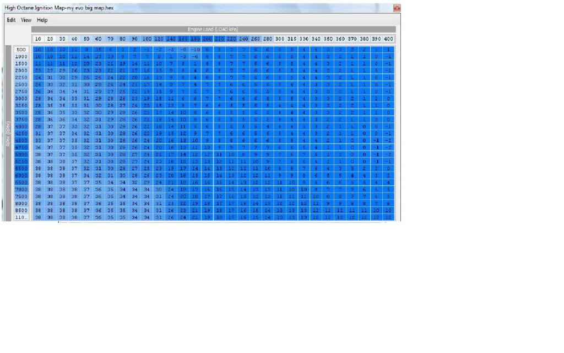
Task: Select the 2000 RPM row header
Action: pyautogui.click(x=21, y=71)
